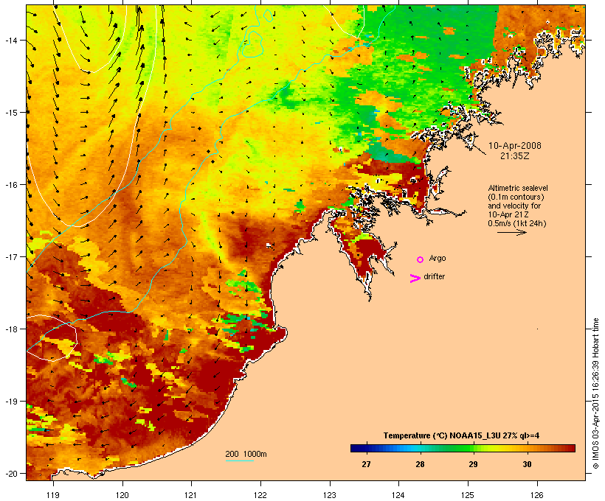Click the latitude axis label '-19'

tap(10, 402)
